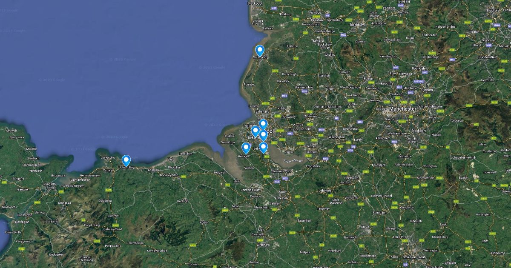Click the Blackpool place label
511x268 pixels.
click(x=255, y=3)
